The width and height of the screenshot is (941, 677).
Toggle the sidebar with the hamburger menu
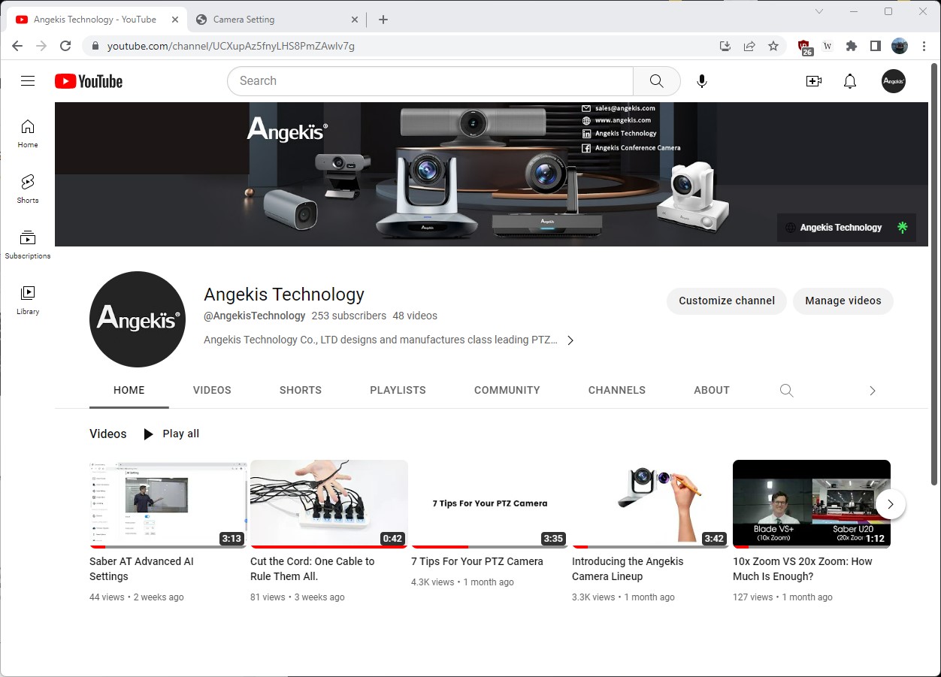pyautogui.click(x=28, y=80)
